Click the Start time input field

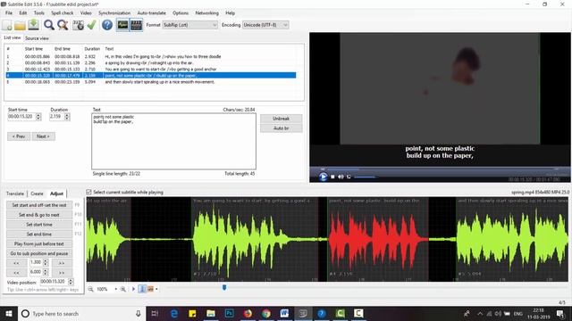coord(21,117)
